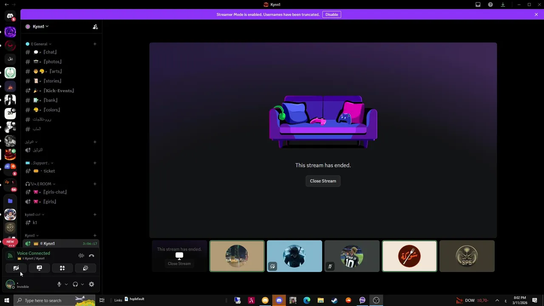The image size is (544, 306).
Task: Open headphone output options chevron
Action: pyautogui.click(x=82, y=284)
